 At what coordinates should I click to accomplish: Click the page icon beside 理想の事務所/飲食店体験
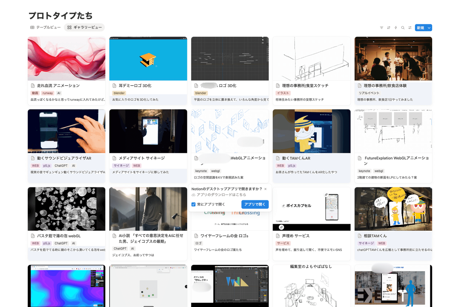[x=360, y=86]
